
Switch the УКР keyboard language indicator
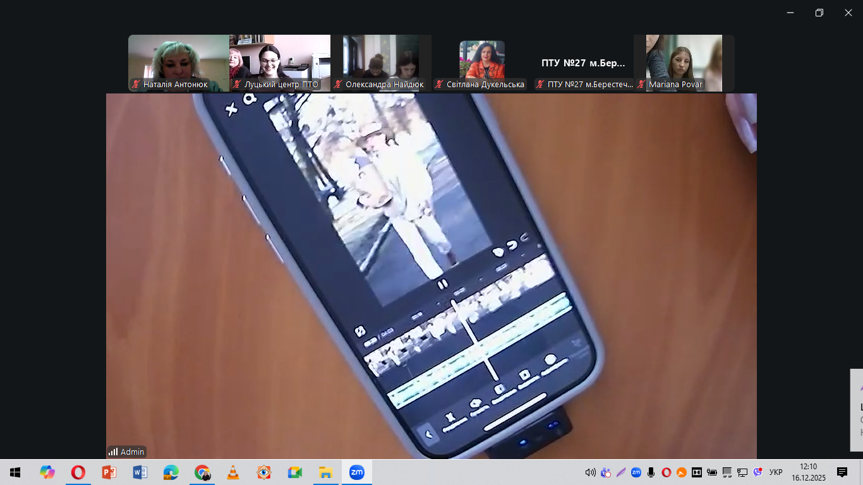(776, 472)
